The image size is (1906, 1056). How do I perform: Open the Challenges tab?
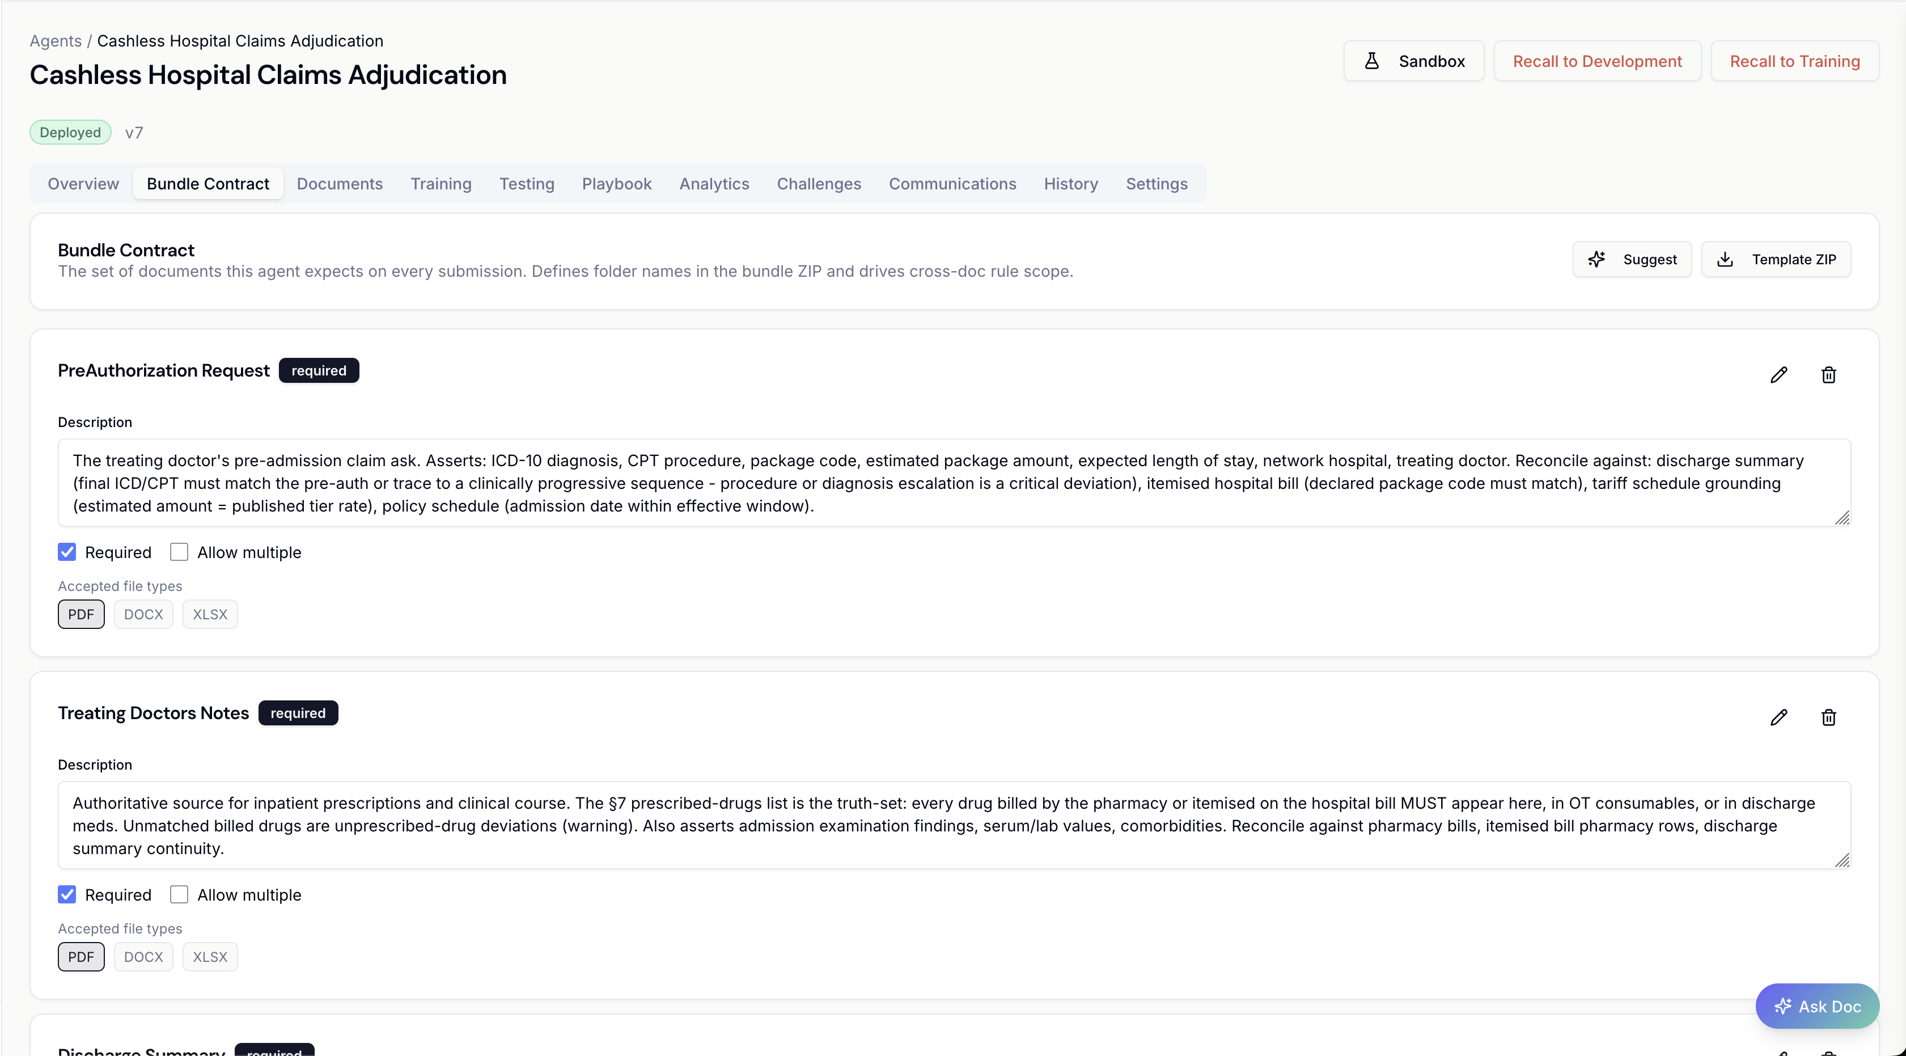tap(819, 184)
